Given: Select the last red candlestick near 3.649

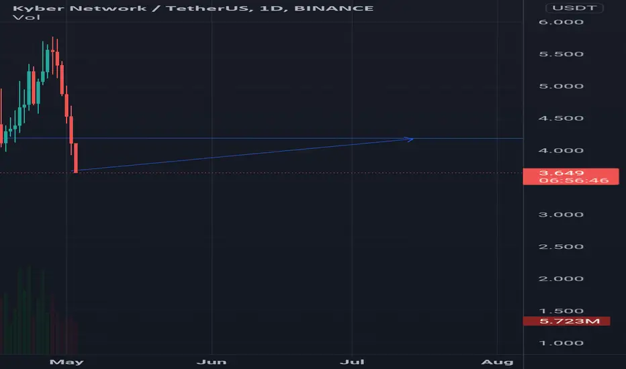Looking at the screenshot, I should point(76,158).
